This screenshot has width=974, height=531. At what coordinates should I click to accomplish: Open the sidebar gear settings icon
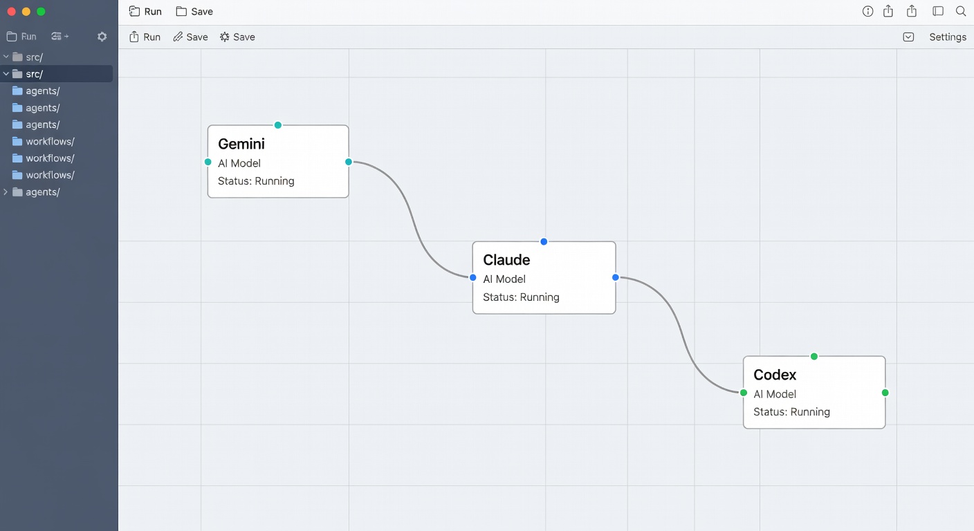click(x=102, y=37)
